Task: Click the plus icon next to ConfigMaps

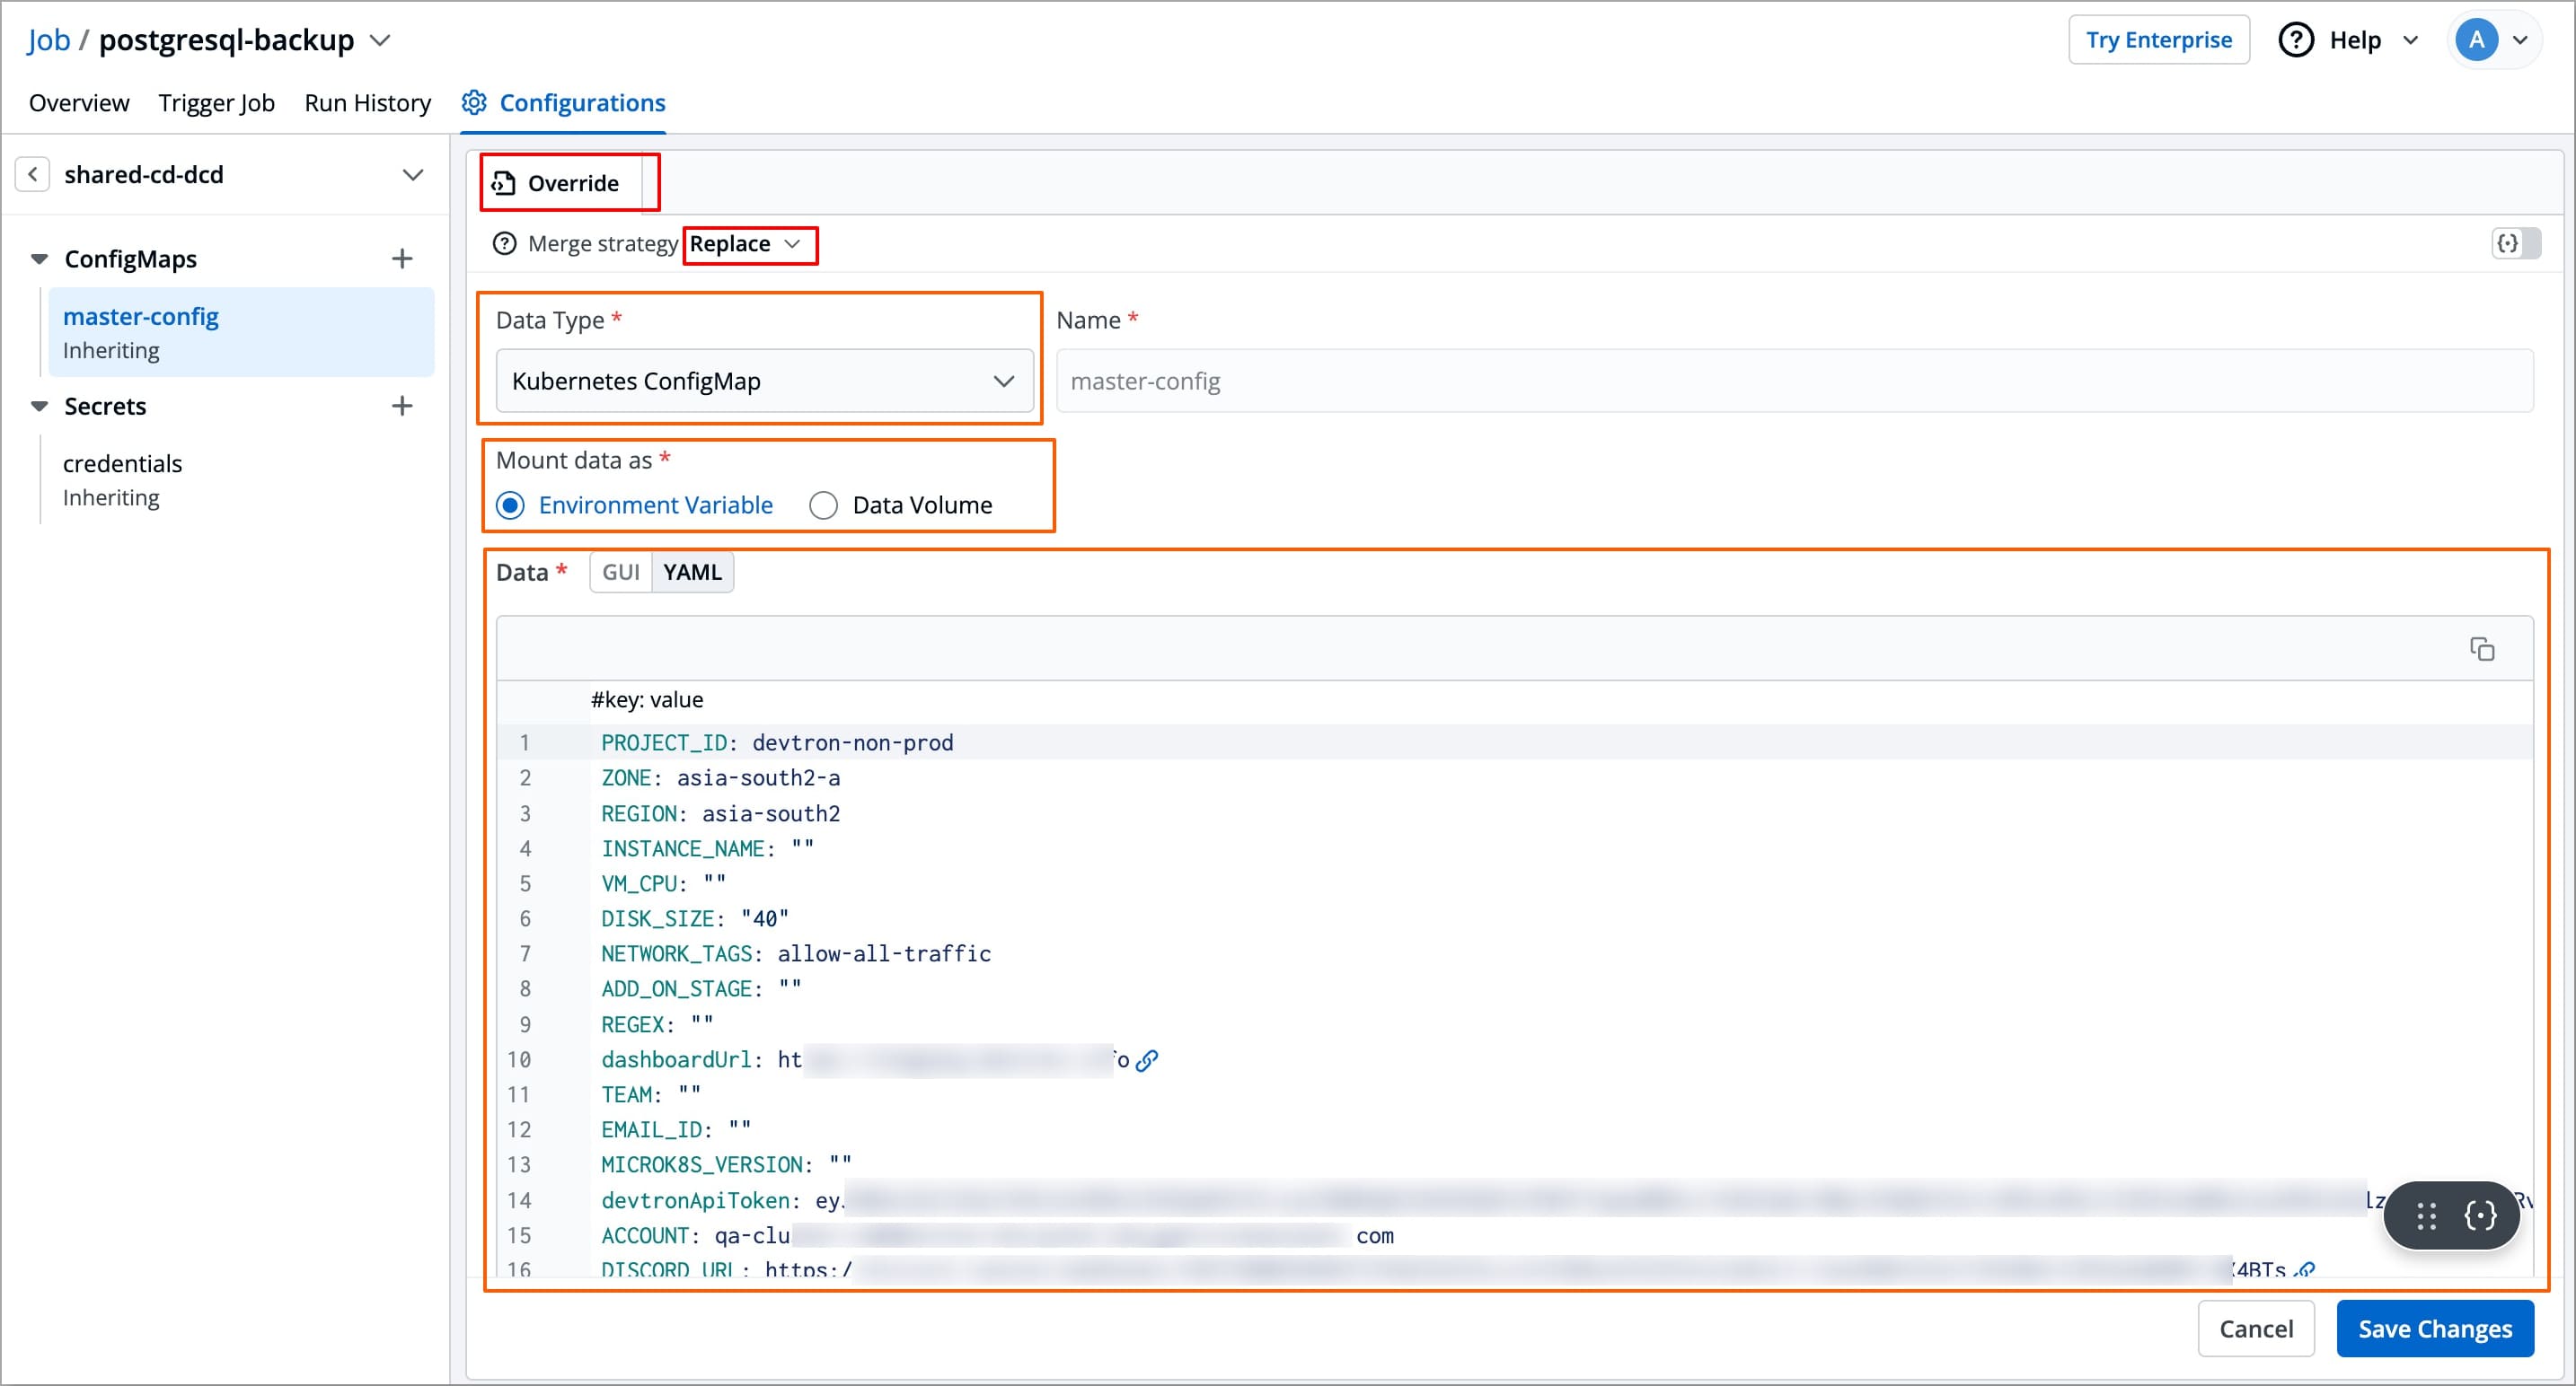Action: (x=402, y=259)
